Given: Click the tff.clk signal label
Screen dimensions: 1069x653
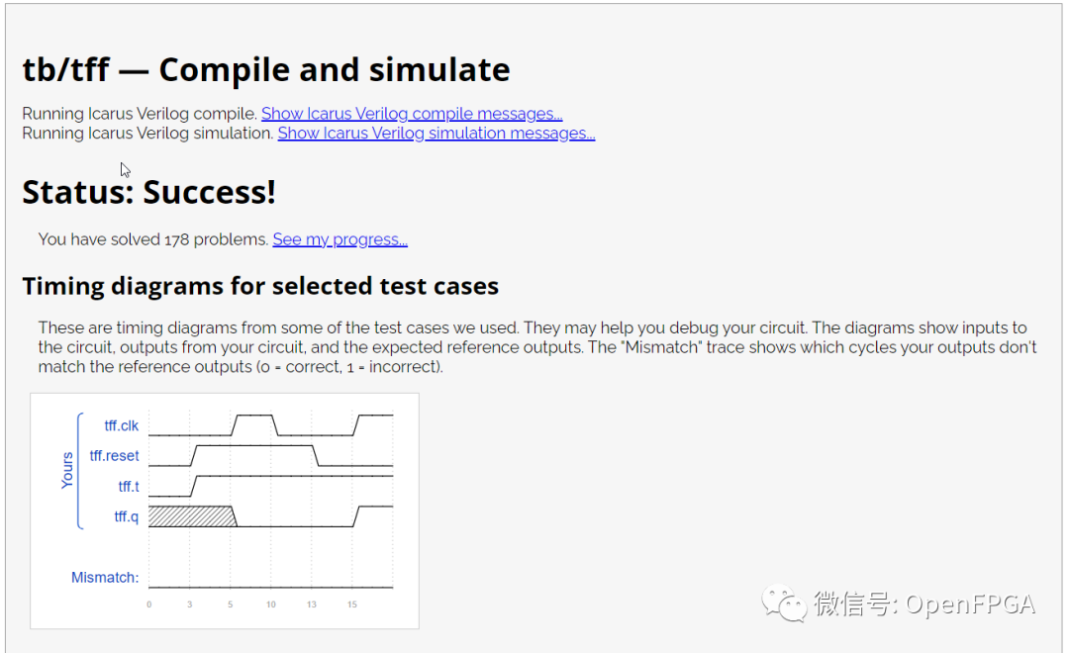Looking at the screenshot, I should (122, 425).
